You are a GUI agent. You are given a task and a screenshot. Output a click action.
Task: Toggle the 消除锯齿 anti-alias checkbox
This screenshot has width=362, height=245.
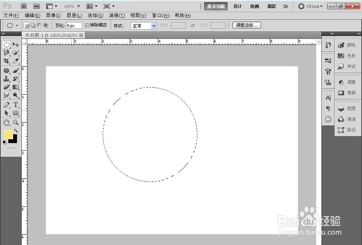[87, 25]
